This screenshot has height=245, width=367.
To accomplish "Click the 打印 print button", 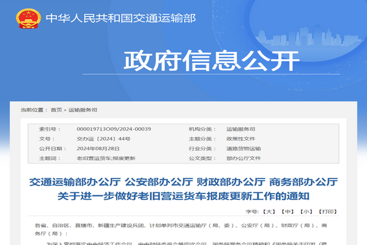I will point(328,211).
